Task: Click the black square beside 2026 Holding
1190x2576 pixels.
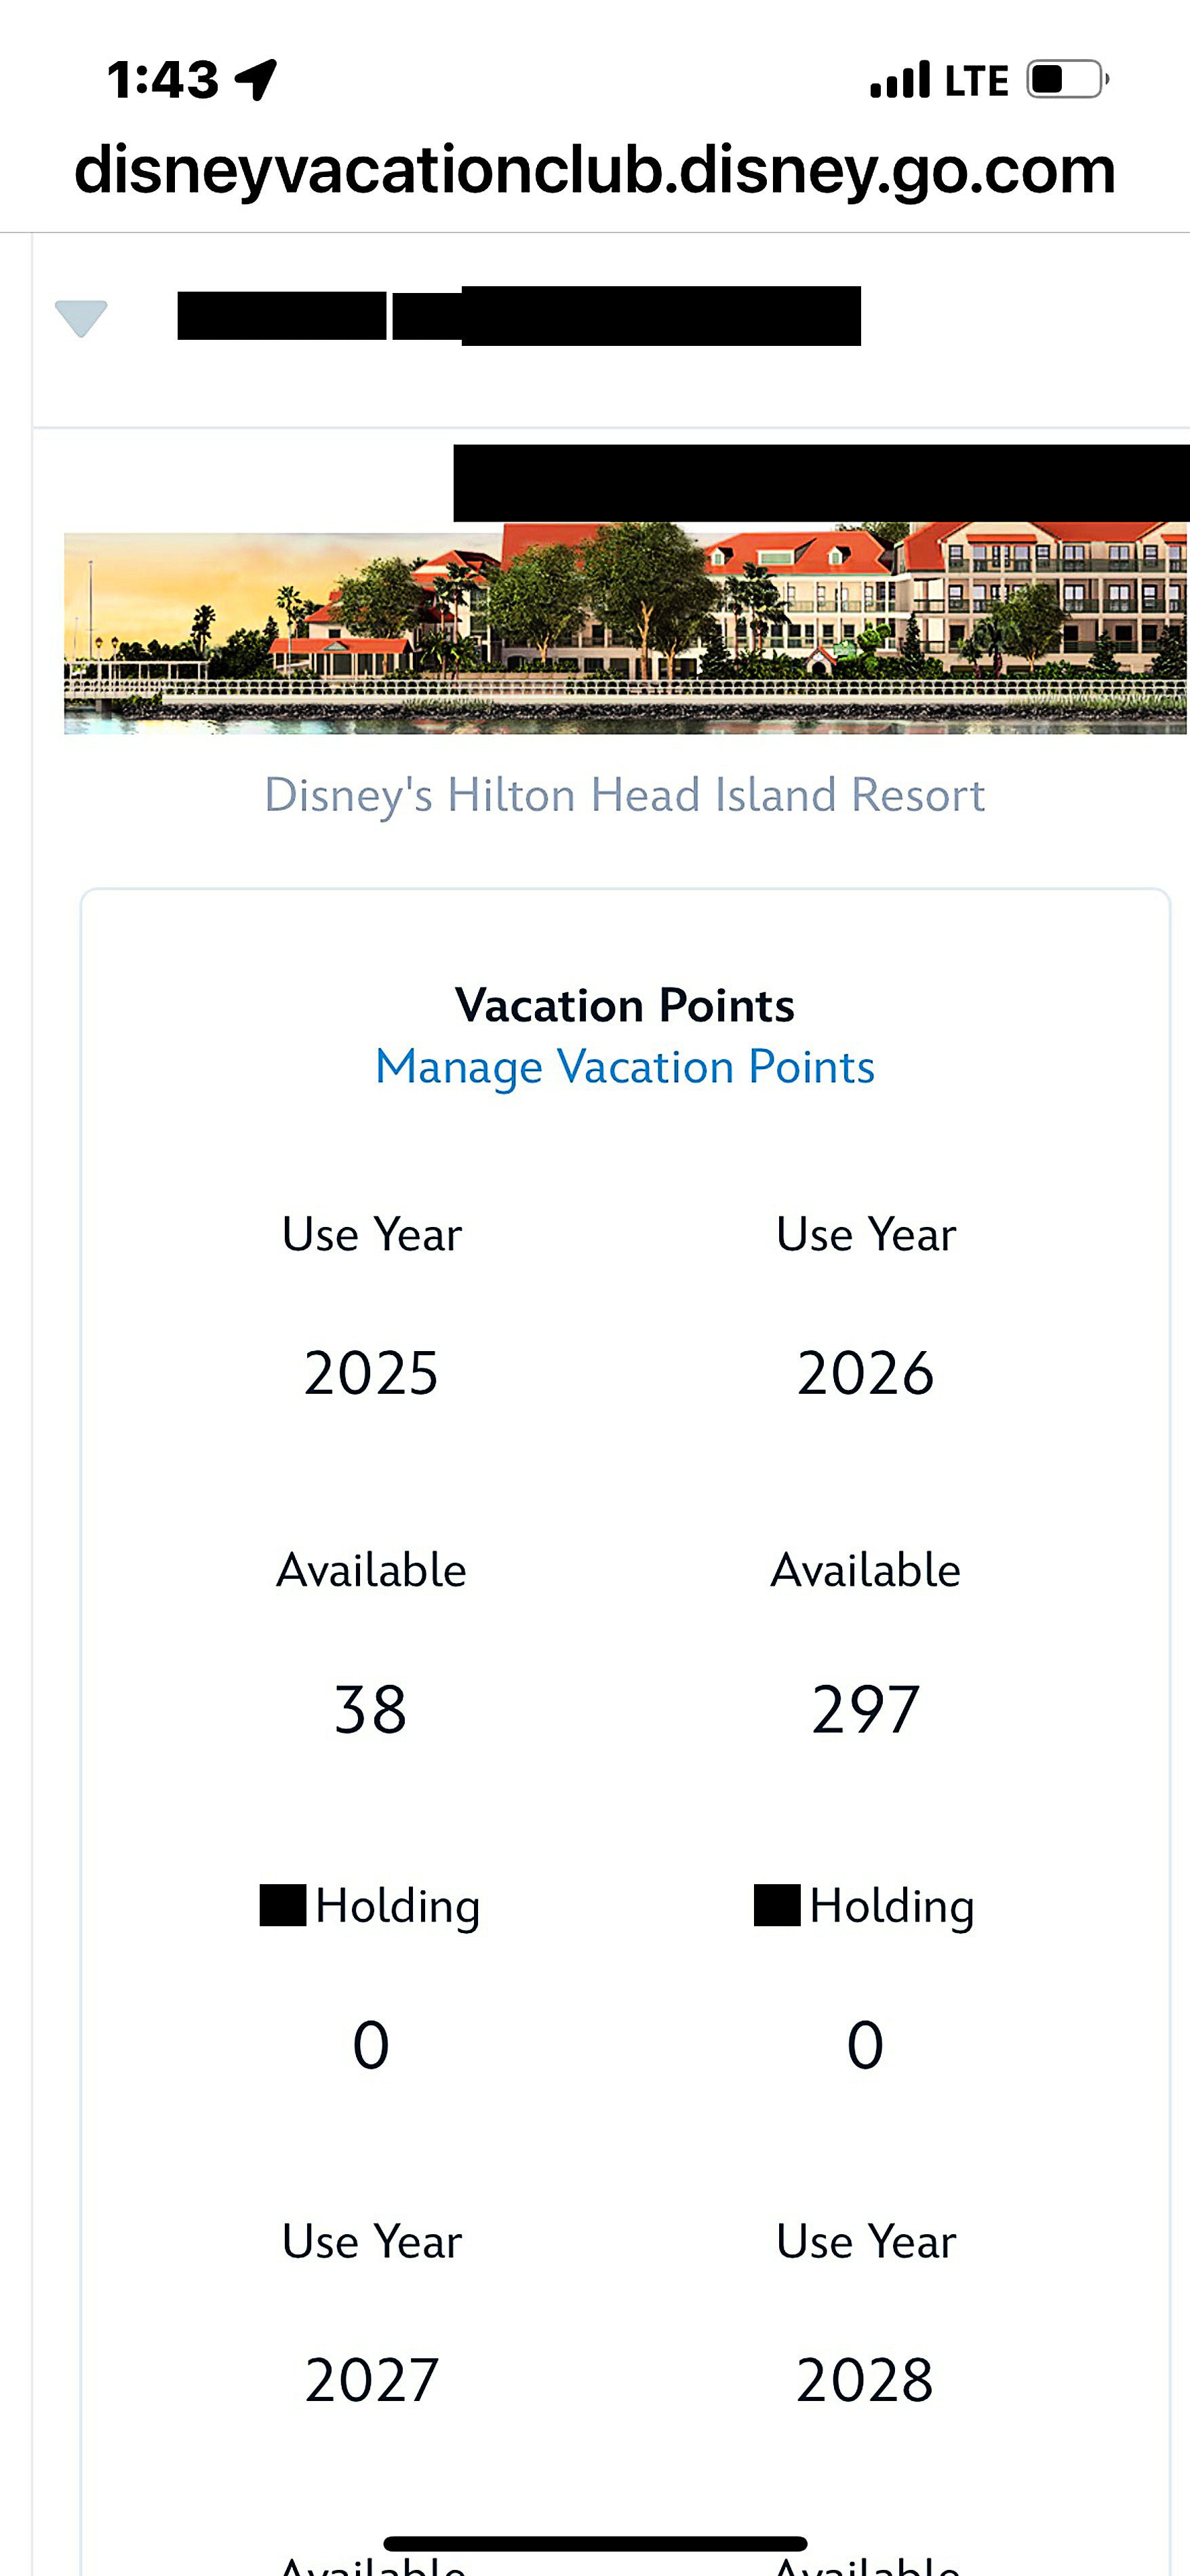Action: pyautogui.click(x=776, y=1905)
